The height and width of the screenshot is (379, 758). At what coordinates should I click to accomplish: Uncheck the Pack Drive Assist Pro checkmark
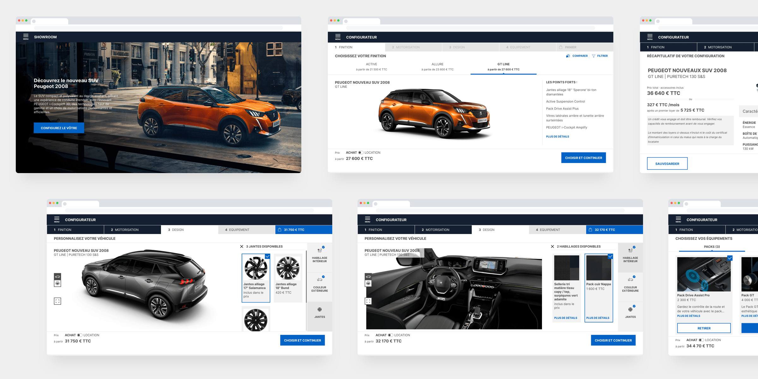[x=730, y=258]
